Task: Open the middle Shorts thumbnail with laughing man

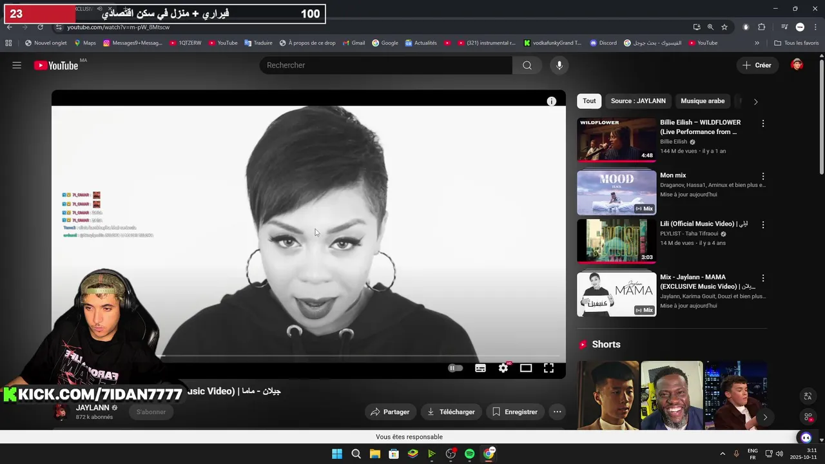Action: coord(672,395)
